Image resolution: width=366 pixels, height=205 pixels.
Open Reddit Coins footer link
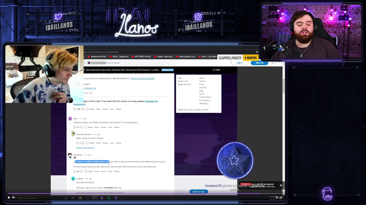click(x=183, y=81)
